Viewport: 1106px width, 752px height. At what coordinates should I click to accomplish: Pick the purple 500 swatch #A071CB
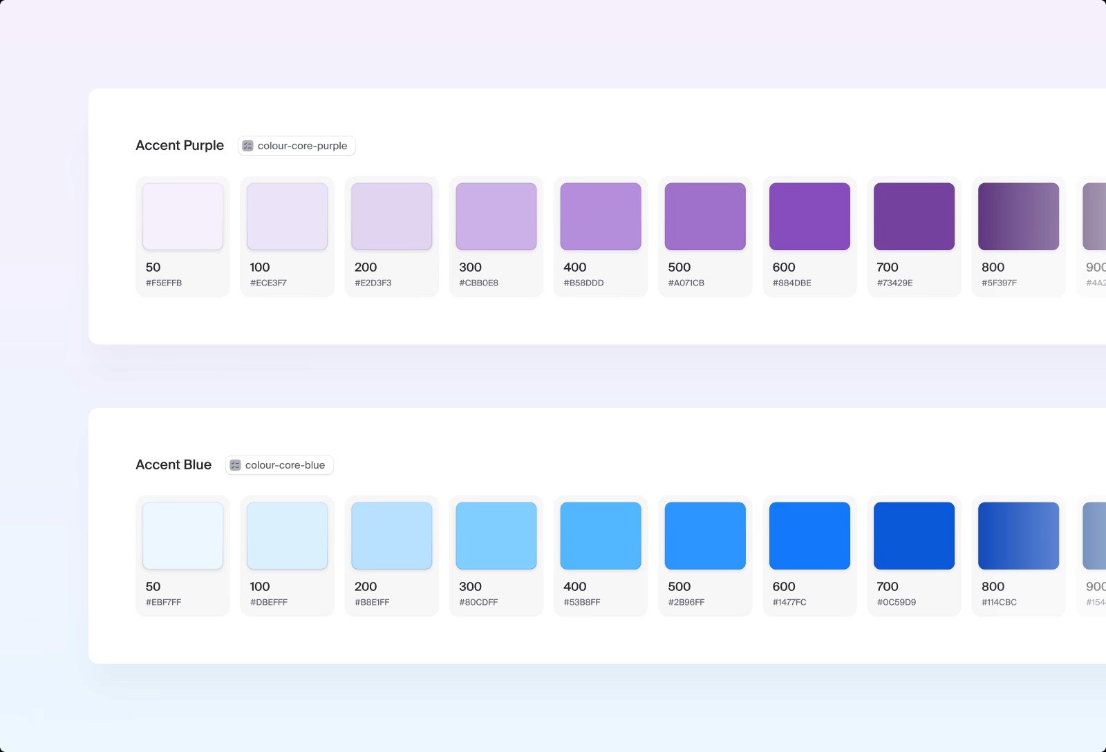tap(705, 216)
